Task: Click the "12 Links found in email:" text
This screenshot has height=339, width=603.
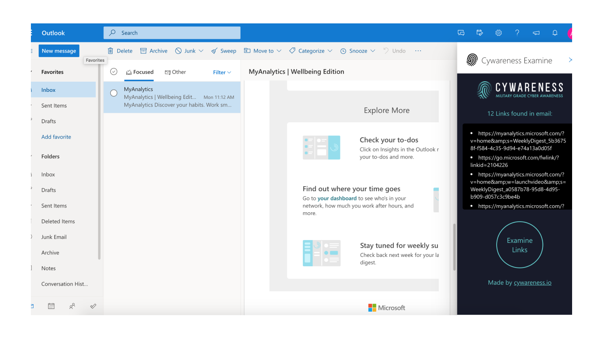Action: point(520,113)
